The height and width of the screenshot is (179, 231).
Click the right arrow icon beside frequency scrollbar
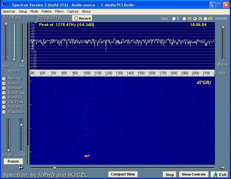click(x=222, y=168)
